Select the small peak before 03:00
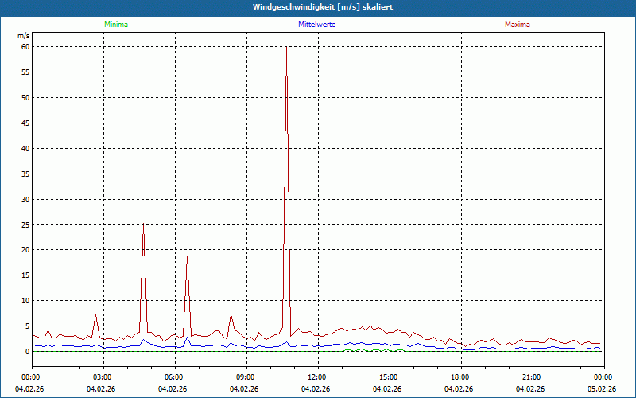 pyautogui.click(x=95, y=314)
